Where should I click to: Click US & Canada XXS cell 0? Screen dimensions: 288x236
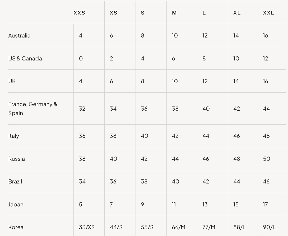[81, 58]
